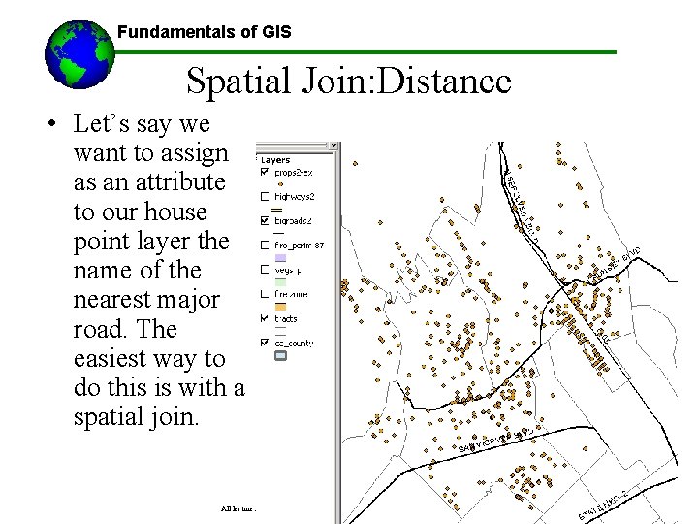Uncheck the tracts layer checkbox
This screenshot has width=698, height=524.
coord(265,318)
